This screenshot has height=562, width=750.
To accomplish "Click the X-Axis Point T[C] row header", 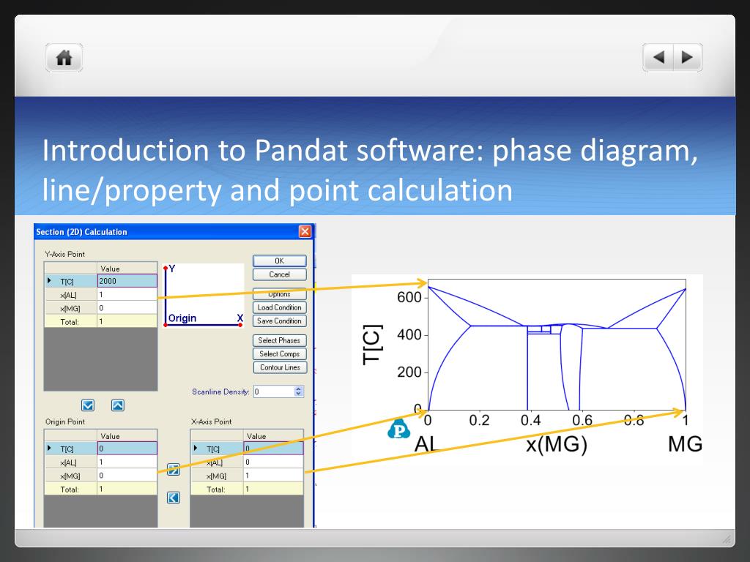I will coord(217,449).
